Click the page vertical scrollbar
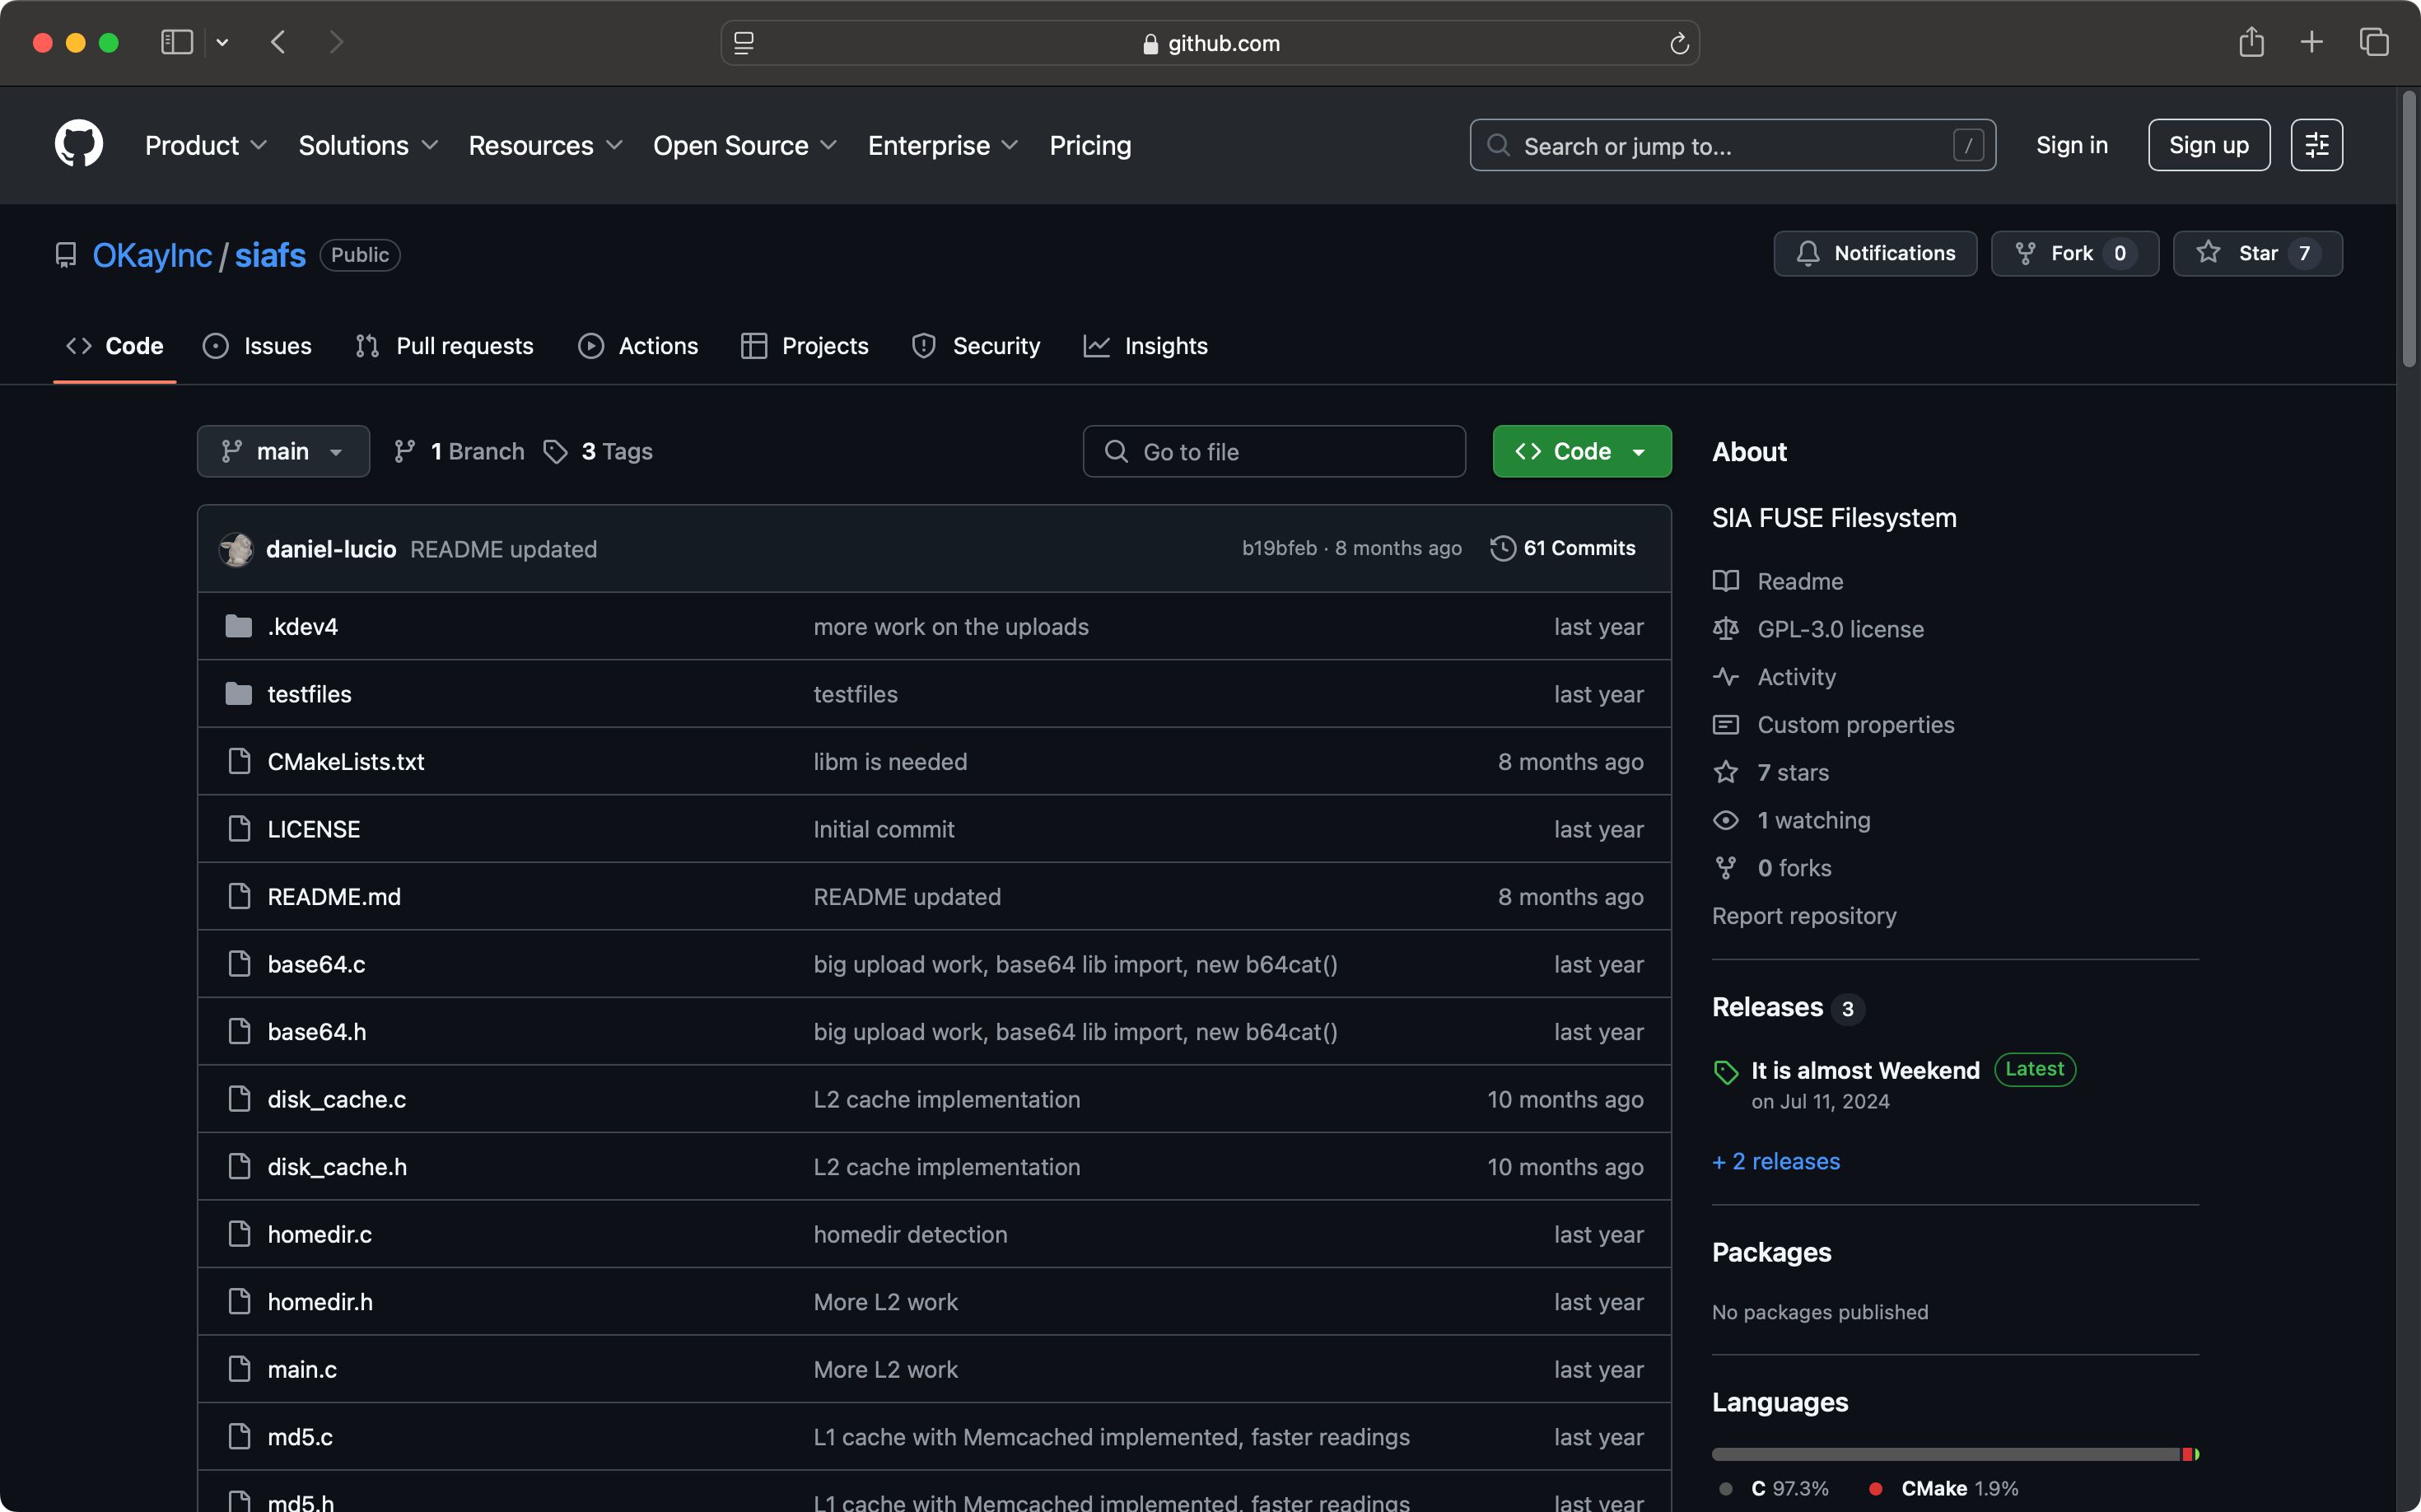The height and width of the screenshot is (1512, 2421). point(2409,230)
